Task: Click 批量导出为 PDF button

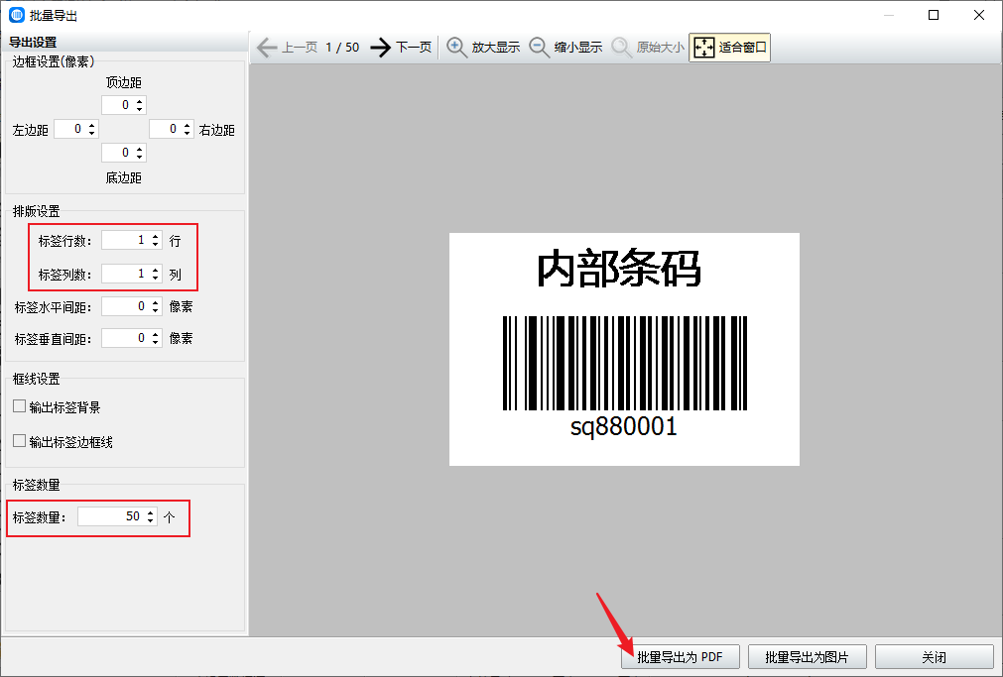Action: coord(680,657)
